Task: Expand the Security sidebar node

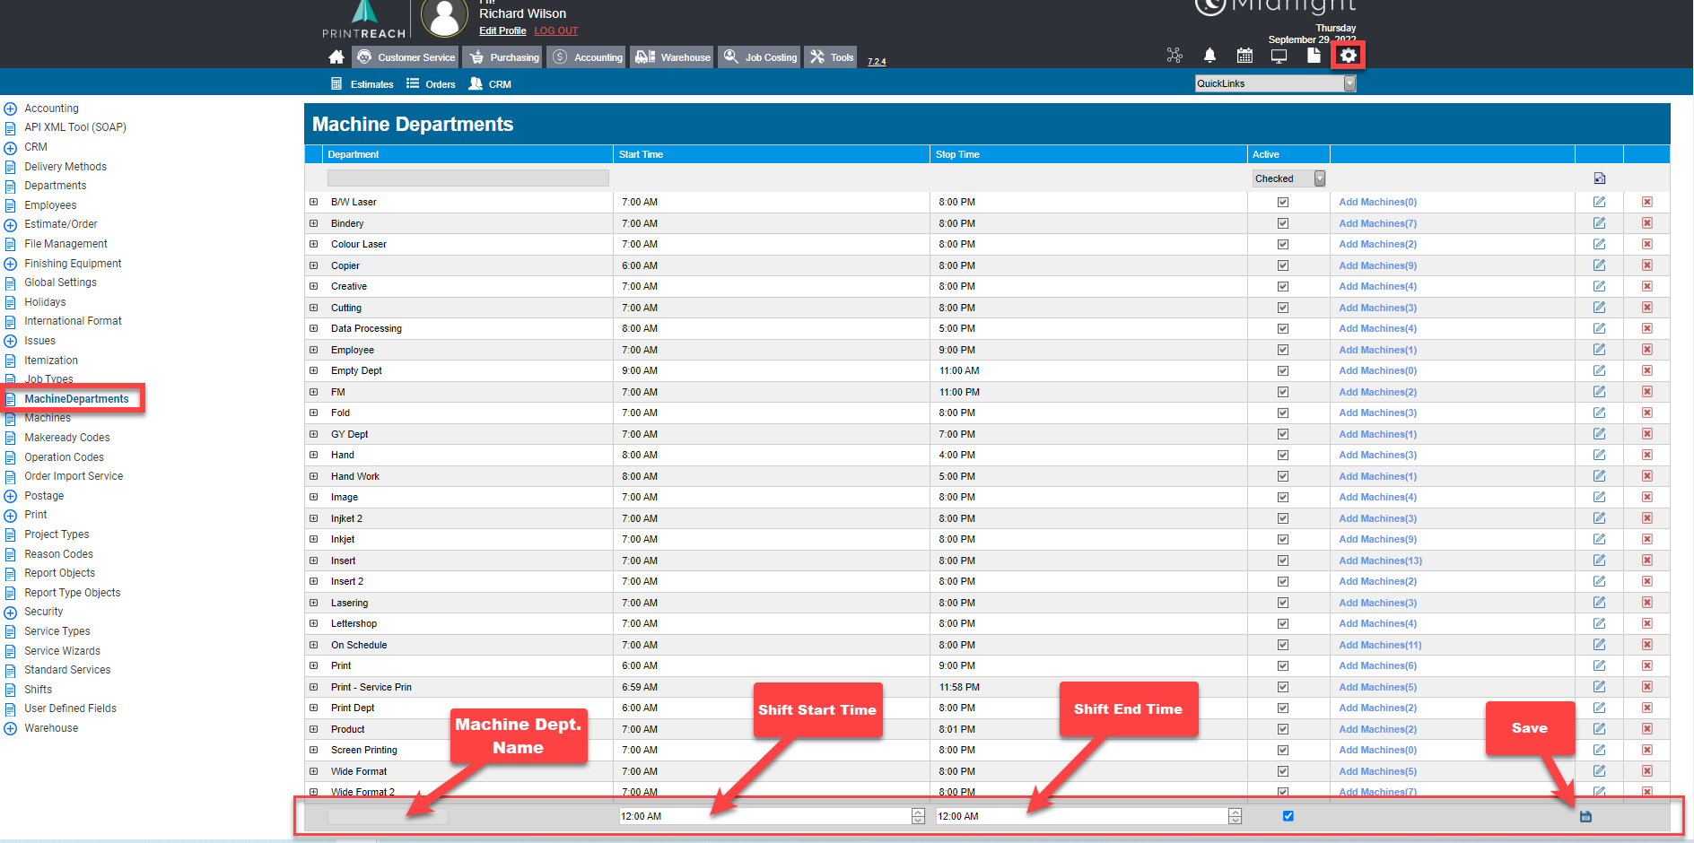Action: point(11,613)
